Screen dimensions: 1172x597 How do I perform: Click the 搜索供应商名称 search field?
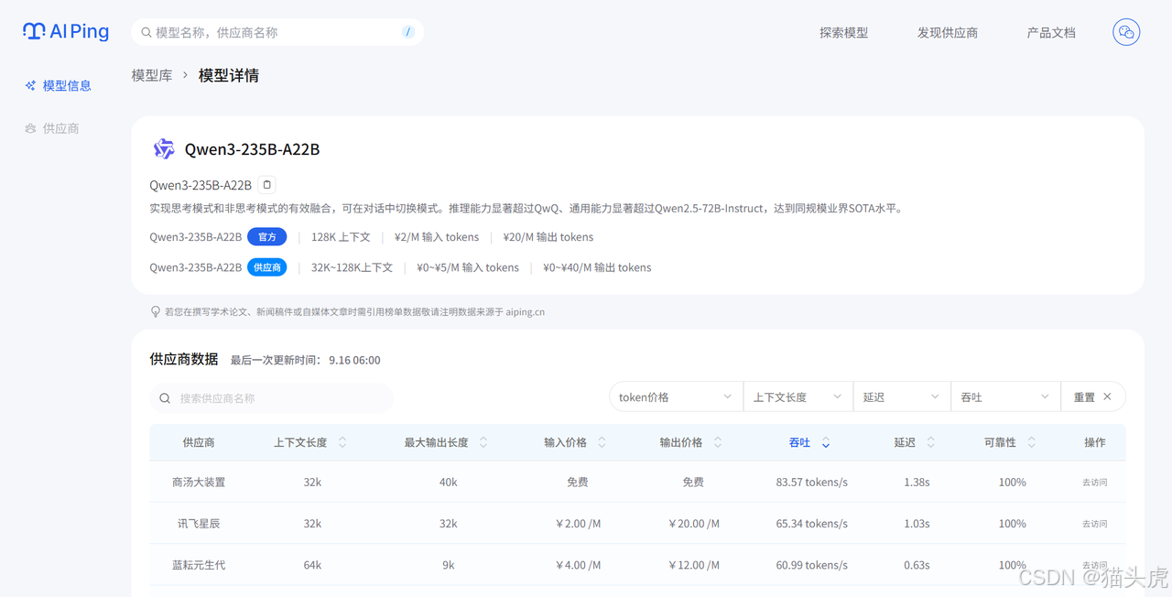271,398
